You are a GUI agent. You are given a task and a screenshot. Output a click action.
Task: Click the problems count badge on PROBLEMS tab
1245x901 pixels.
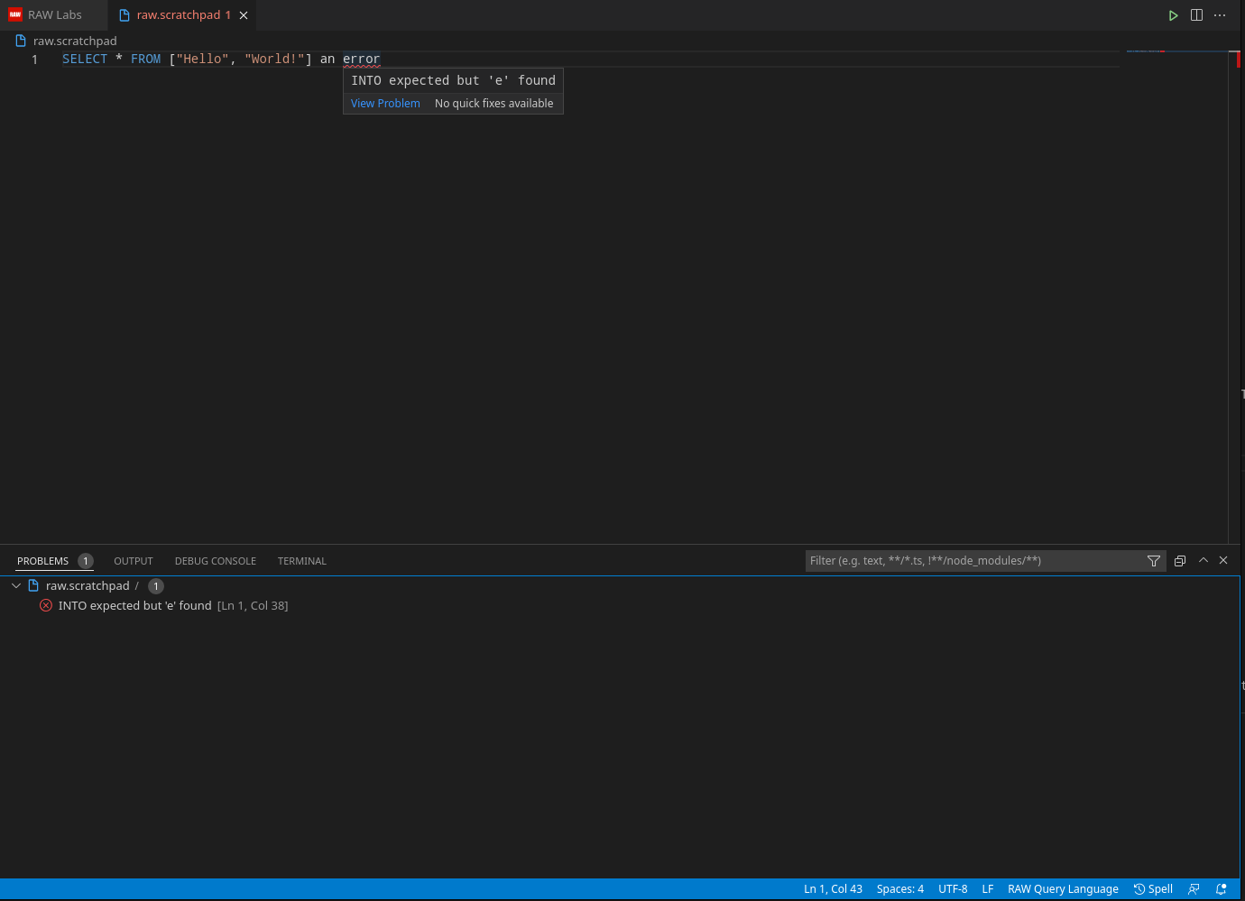[86, 561]
